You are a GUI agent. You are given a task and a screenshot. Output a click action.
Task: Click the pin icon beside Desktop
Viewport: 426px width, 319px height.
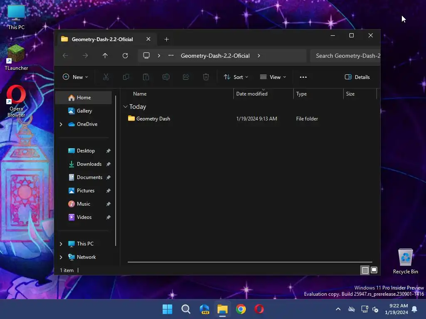pos(109,151)
